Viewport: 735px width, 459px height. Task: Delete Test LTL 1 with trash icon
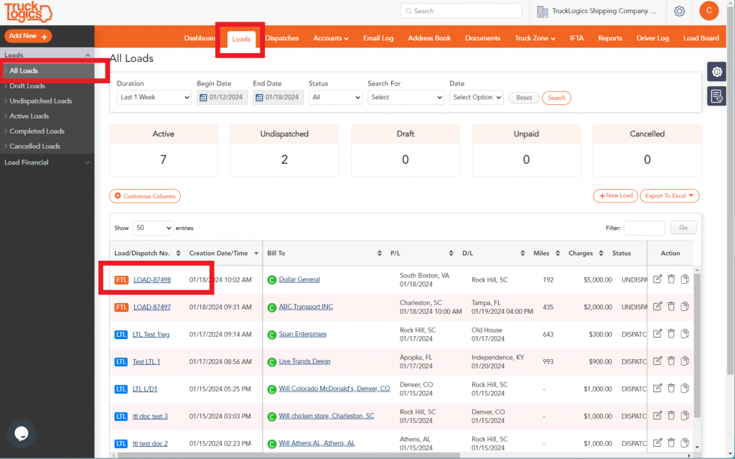(671, 361)
